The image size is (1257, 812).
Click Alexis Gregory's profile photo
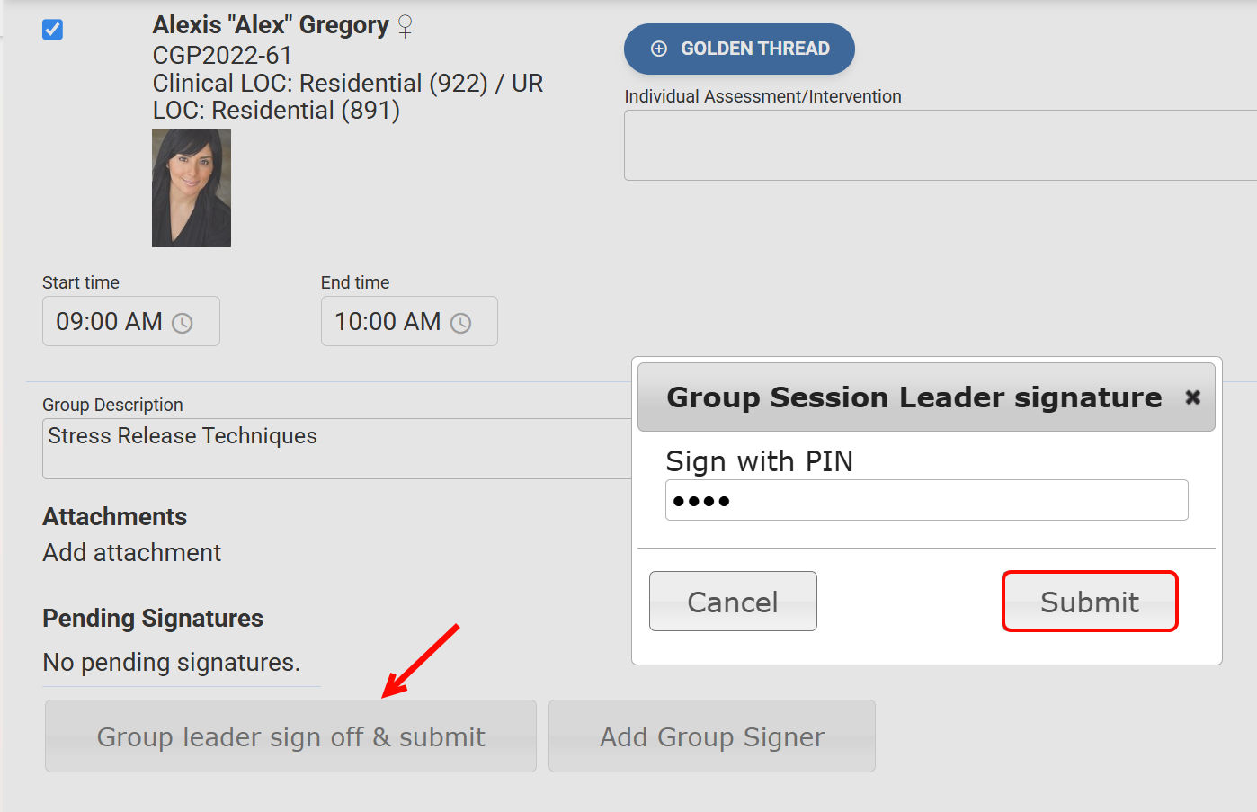pyautogui.click(x=192, y=188)
